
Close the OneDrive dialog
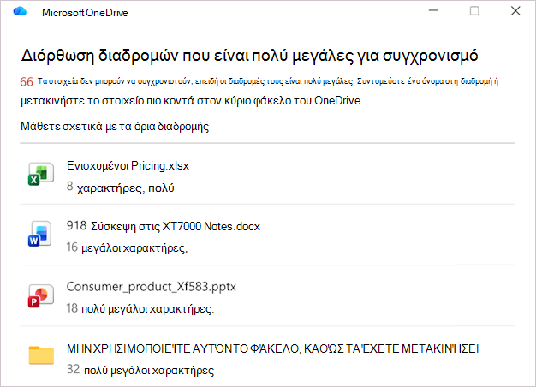pyautogui.click(x=515, y=11)
